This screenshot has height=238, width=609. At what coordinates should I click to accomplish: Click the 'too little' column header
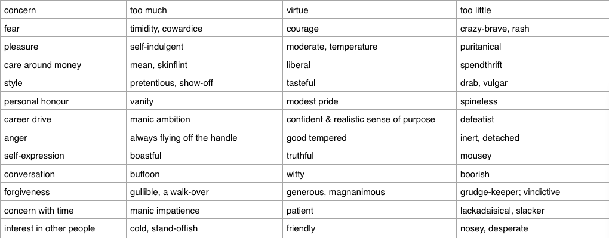533,10
